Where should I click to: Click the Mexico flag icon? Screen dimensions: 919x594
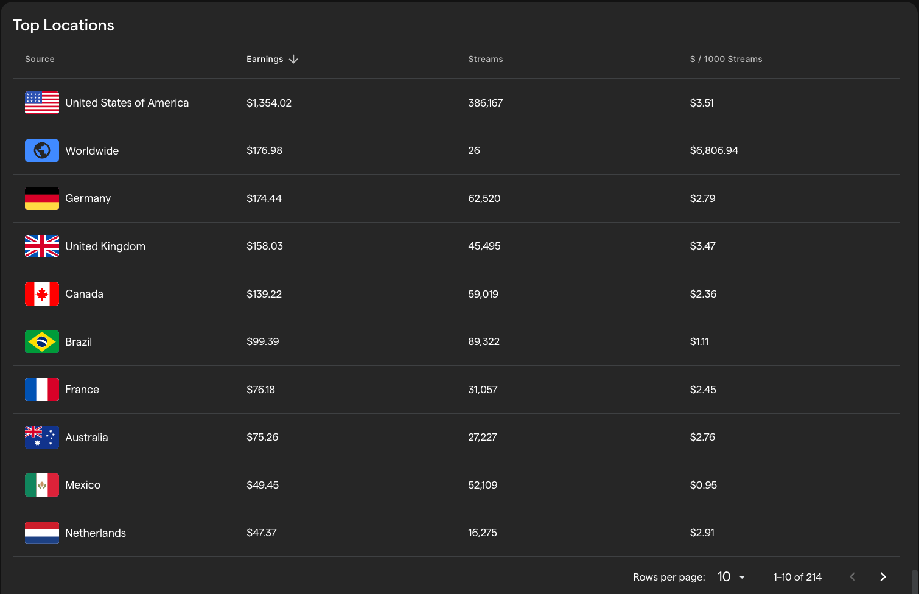pyautogui.click(x=42, y=485)
